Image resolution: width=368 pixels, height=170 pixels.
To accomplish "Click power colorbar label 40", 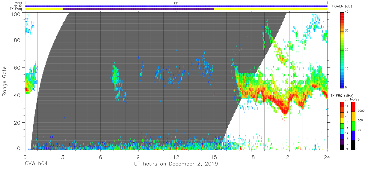I will coord(347,12).
